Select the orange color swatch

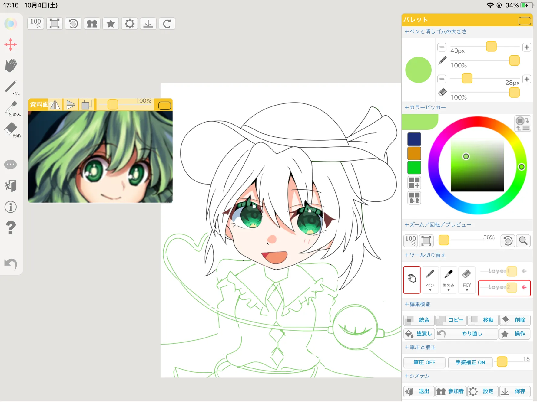414,153
